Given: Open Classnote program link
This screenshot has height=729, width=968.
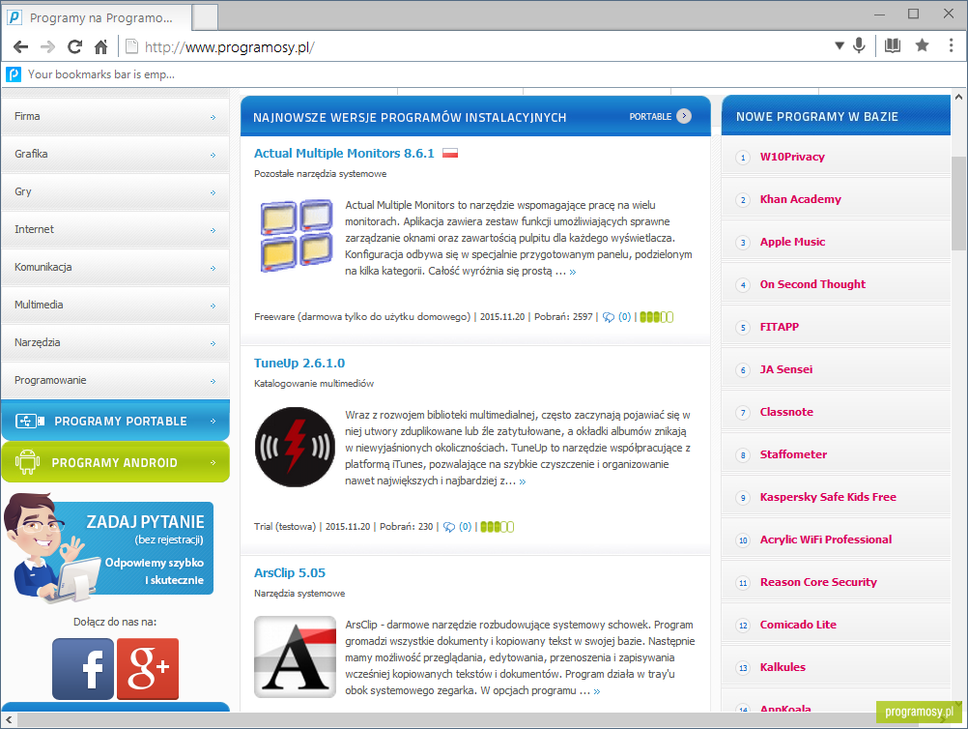Looking at the screenshot, I should coord(786,412).
